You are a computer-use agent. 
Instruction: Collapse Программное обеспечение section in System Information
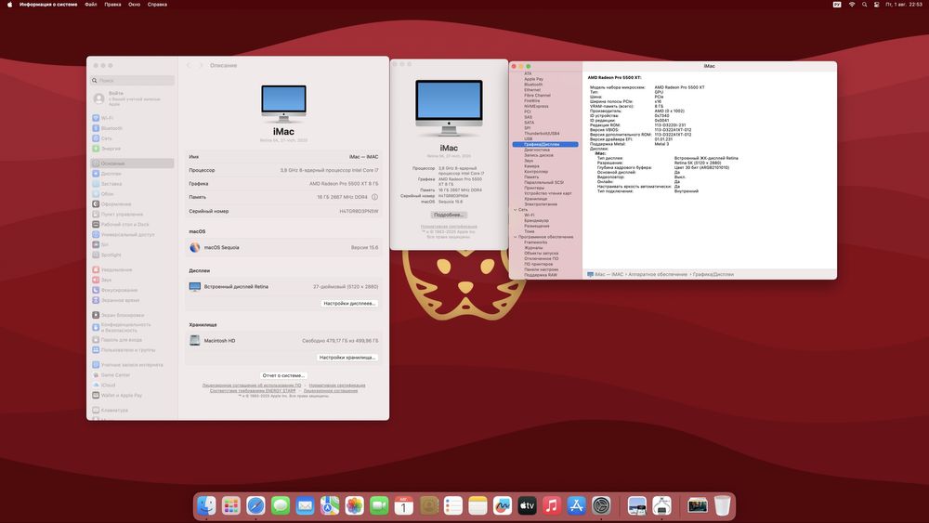coord(516,237)
